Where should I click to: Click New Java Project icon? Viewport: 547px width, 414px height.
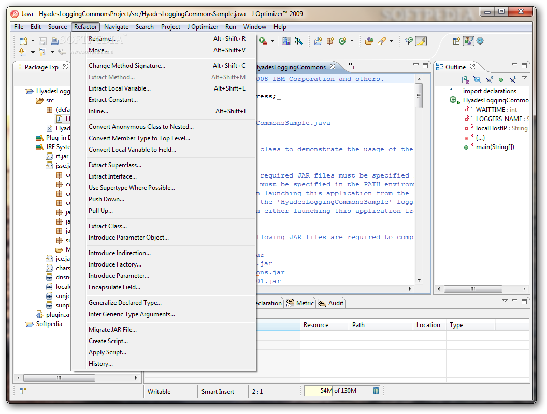coord(318,41)
